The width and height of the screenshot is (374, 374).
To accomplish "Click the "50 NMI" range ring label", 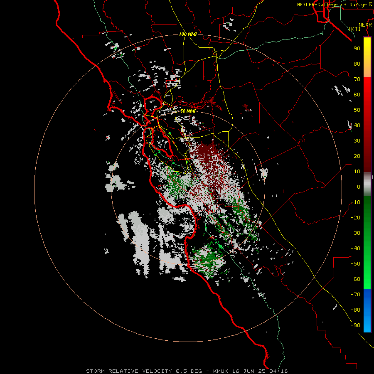I will pos(188,111).
